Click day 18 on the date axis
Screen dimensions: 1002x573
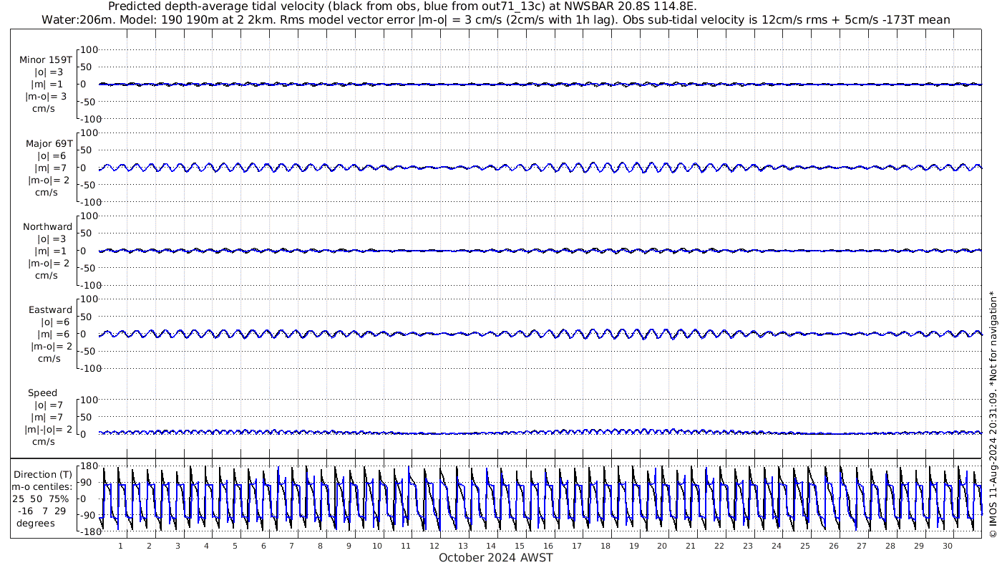605,546
